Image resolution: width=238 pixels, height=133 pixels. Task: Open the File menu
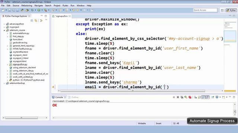coord(3,6)
